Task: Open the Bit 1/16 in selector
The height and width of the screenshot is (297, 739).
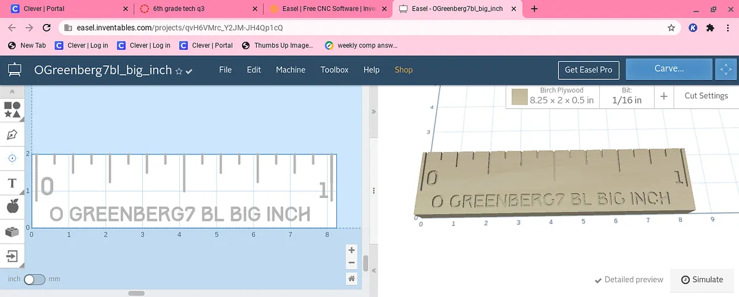Action: coord(627,96)
